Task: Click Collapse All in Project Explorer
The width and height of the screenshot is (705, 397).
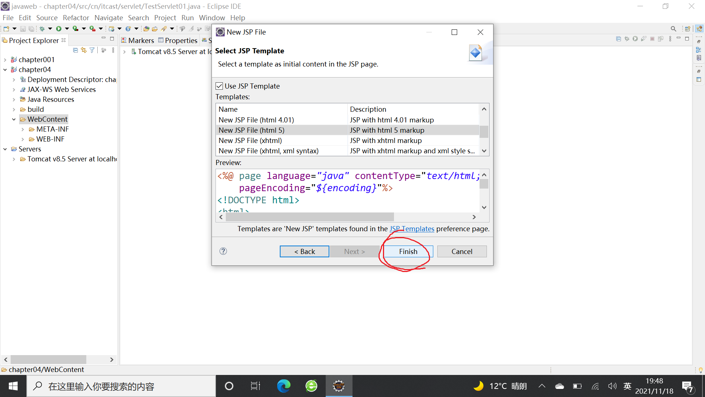Action: 75,50
